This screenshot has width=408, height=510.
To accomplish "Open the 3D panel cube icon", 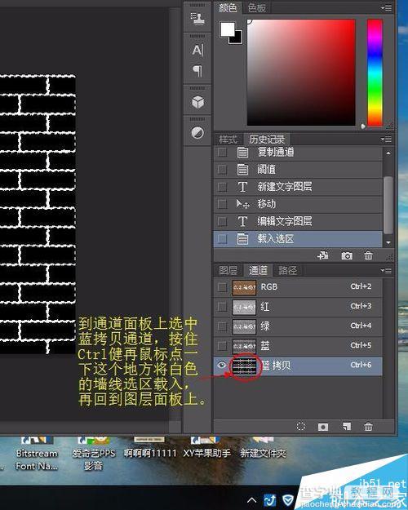I will (197, 103).
